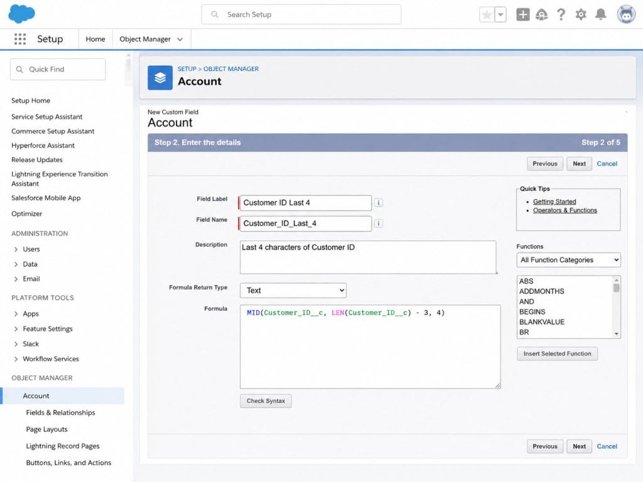This screenshot has width=643, height=482.
Task: Select Account under Object Manager
Action: (x=63, y=396)
